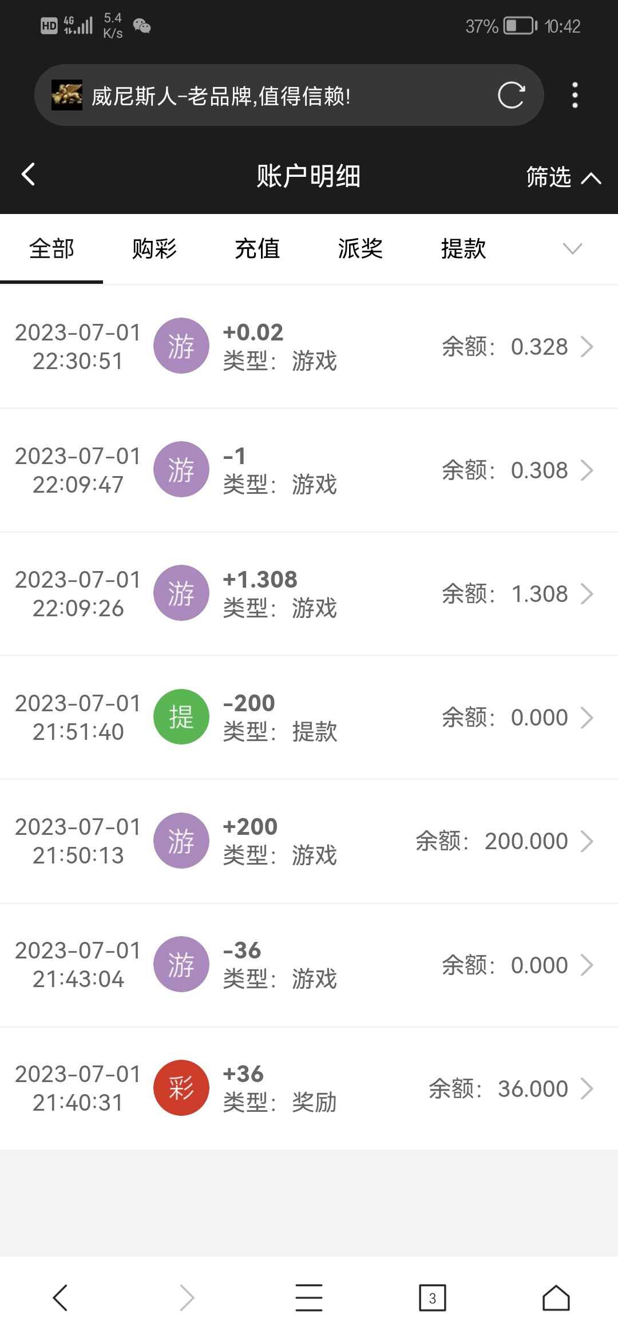
Task: Open the browser tabs counter showing 3
Action: tap(432, 1298)
